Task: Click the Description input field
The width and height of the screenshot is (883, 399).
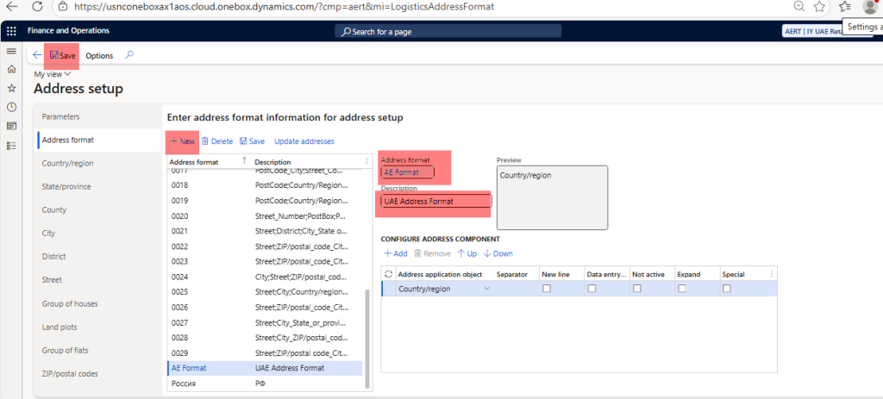Action: (x=435, y=202)
